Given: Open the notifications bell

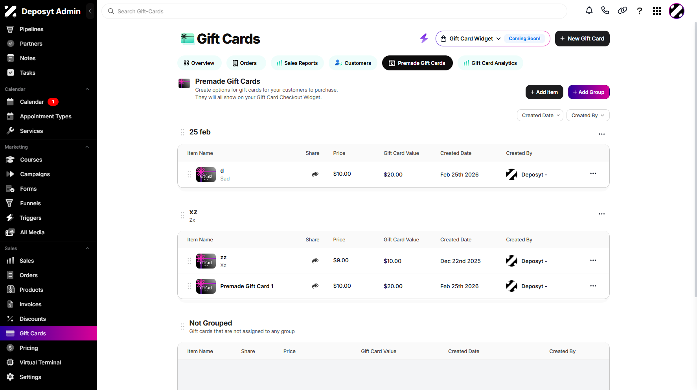Looking at the screenshot, I should click(589, 11).
